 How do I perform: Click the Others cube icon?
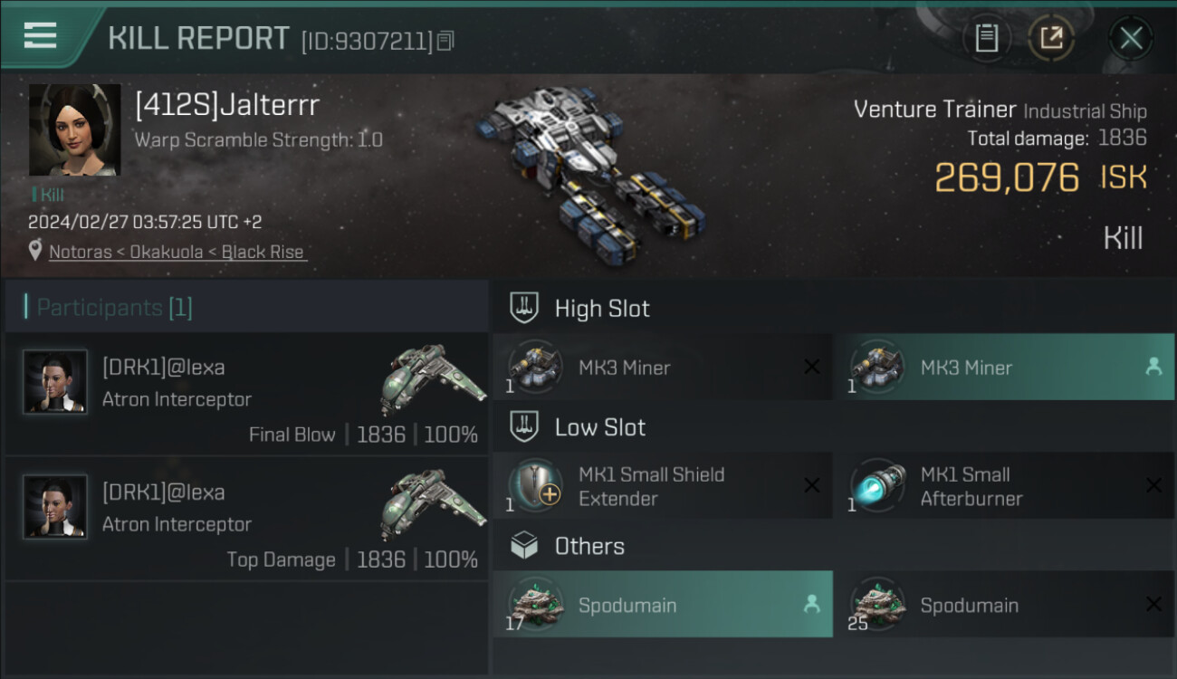[x=524, y=546]
